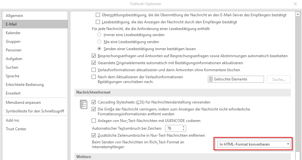
Task: Open the Erweitert category
Action: pos(35,93)
